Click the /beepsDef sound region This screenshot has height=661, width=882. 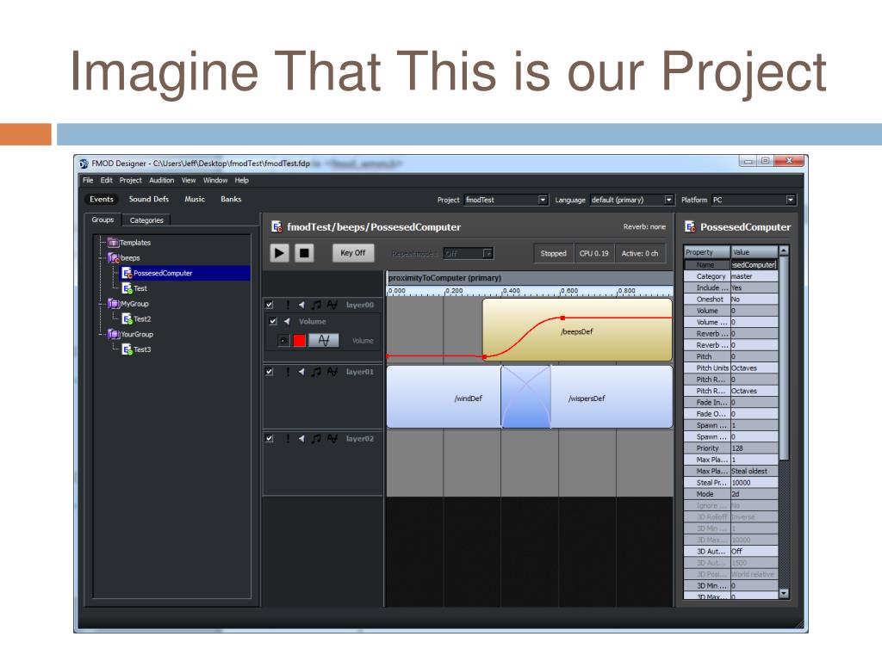(x=577, y=331)
